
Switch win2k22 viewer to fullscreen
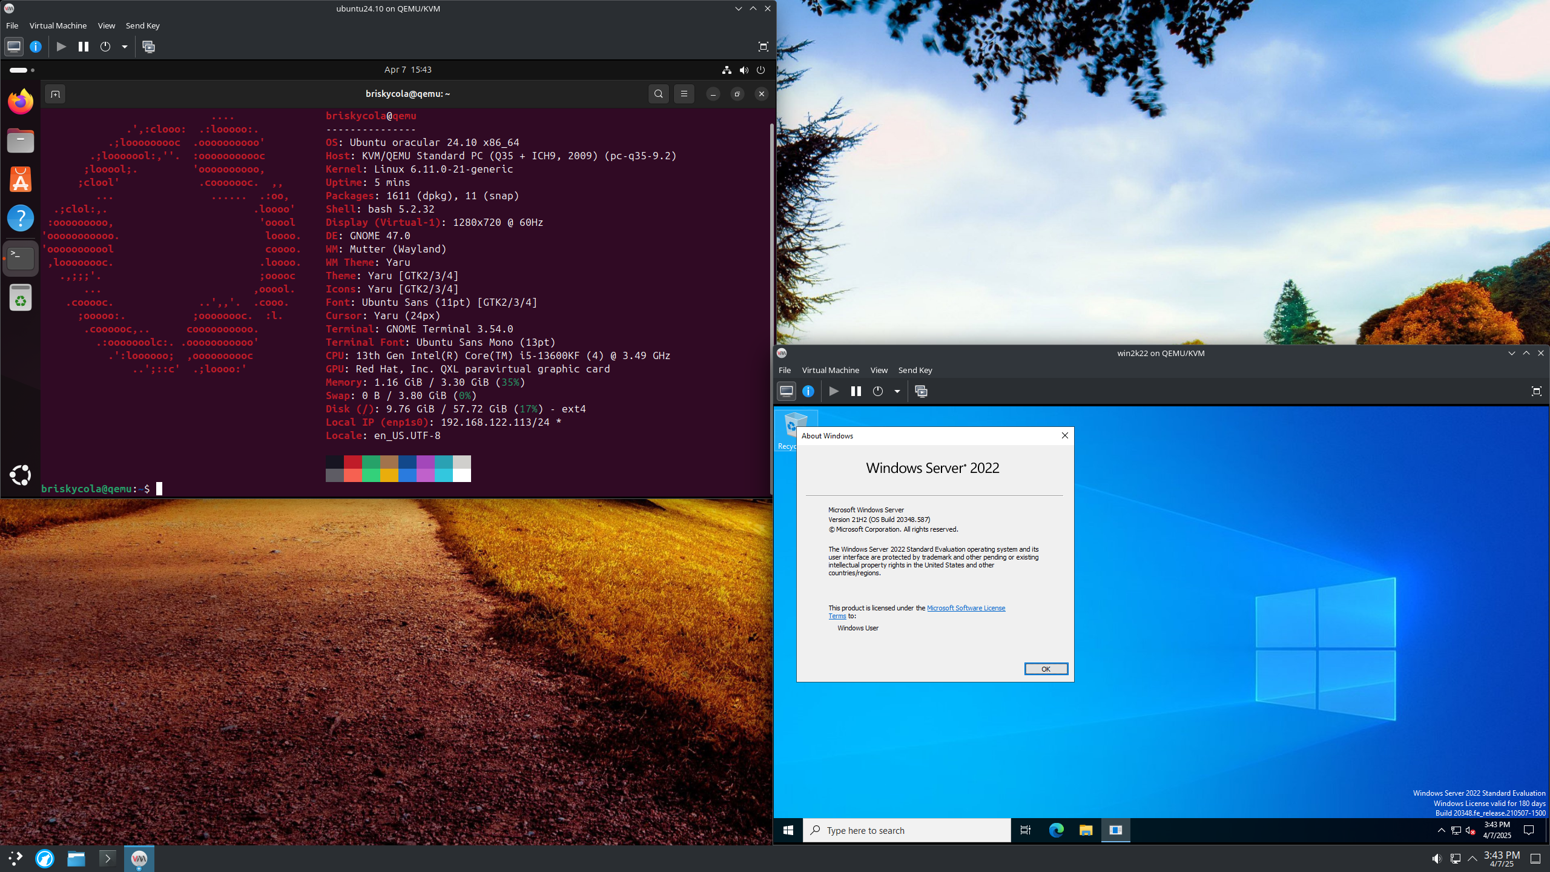point(1536,391)
